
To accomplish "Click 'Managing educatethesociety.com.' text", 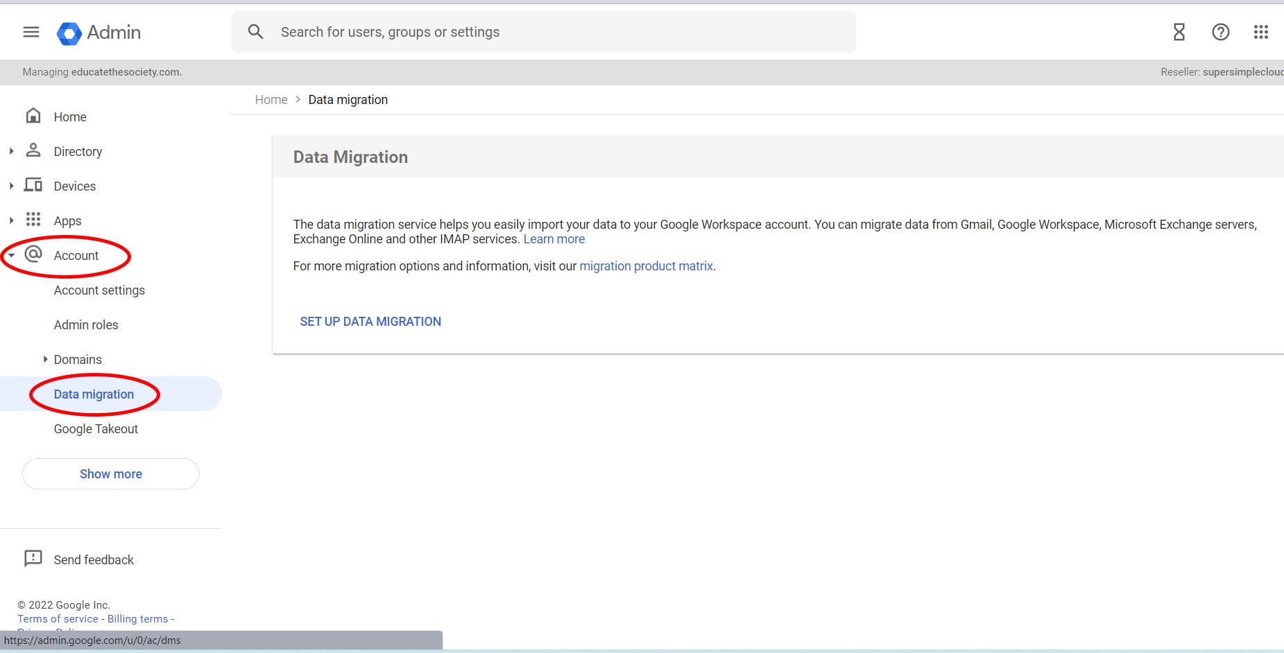I will click(102, 72).
